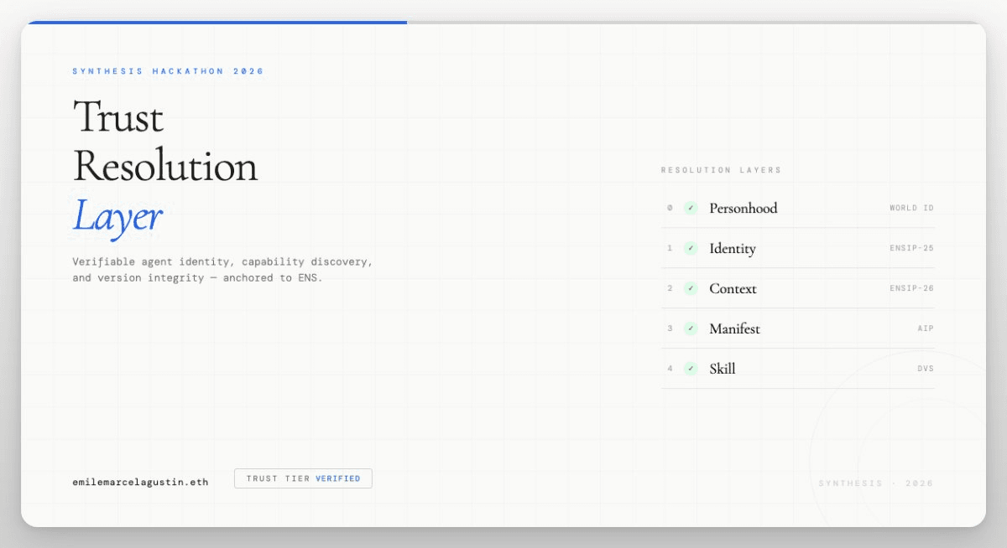Select the Manifest layer label
Screen dimensions: 1007x548
click(734, 328)
